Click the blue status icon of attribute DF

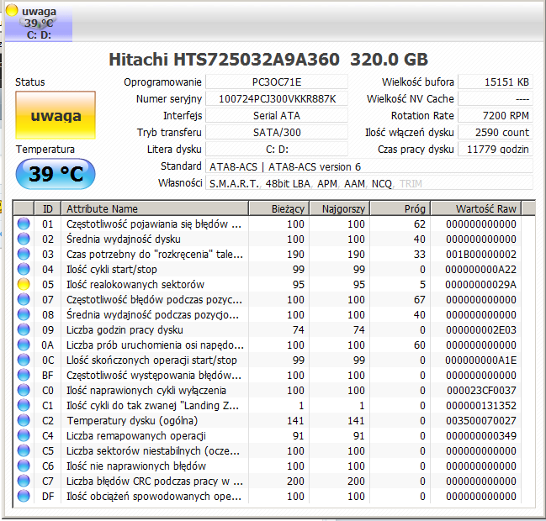click(24, 496)
